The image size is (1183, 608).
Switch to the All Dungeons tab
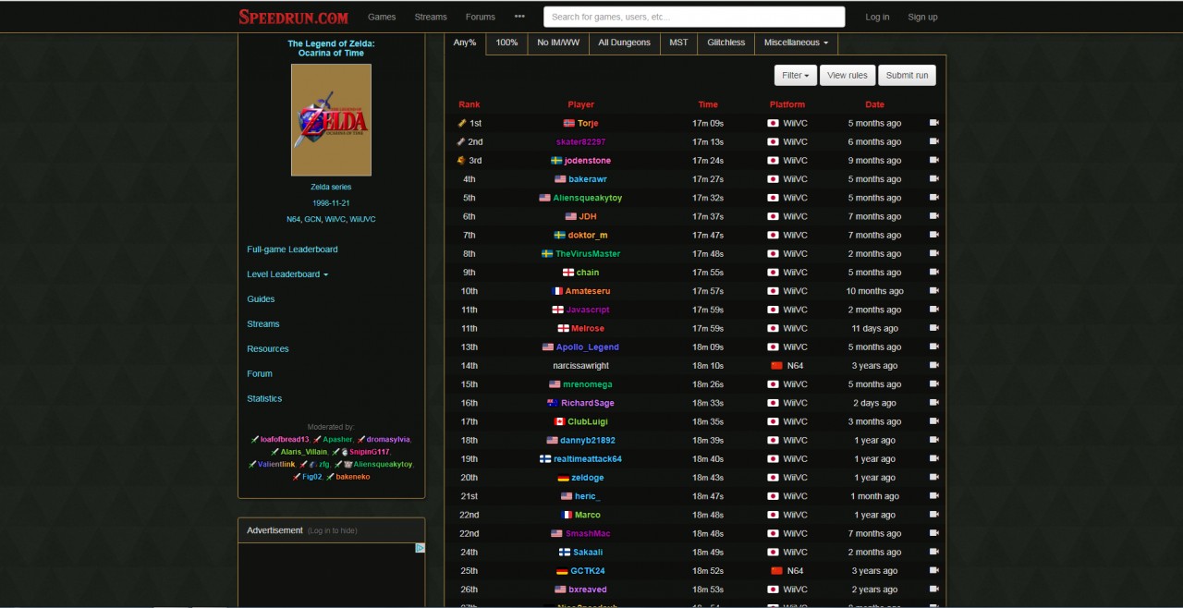(x=624, y=43)
